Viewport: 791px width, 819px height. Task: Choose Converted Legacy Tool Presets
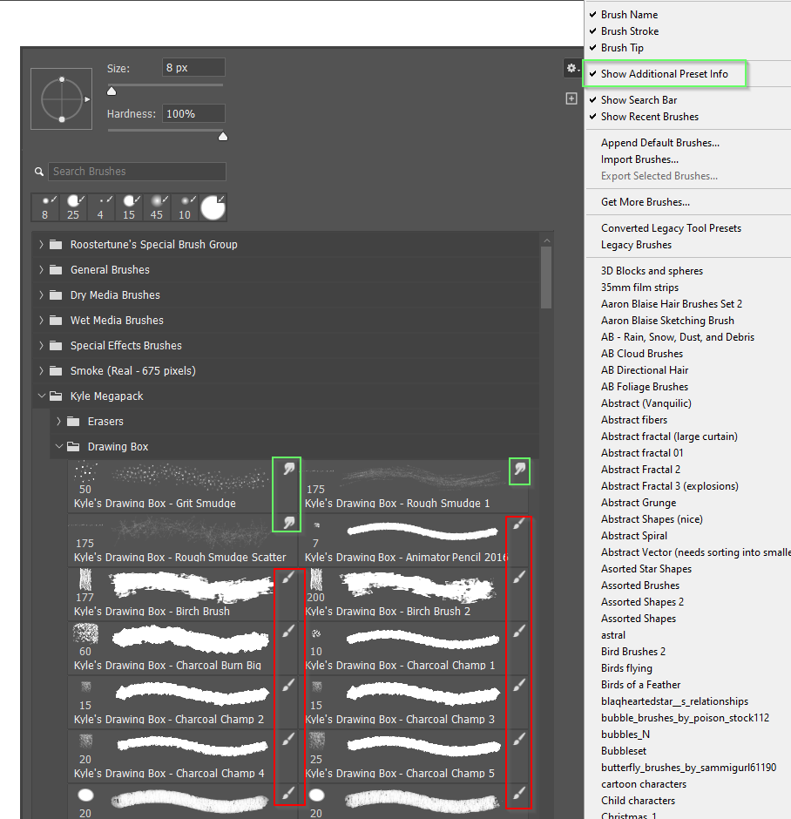(x=671, y=227)
